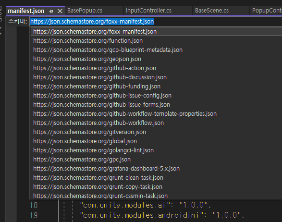Viewport: 282px width, 222px height.
Task: Switch to the BaseScene.cs tab
Action: click(x=212, y=11)
